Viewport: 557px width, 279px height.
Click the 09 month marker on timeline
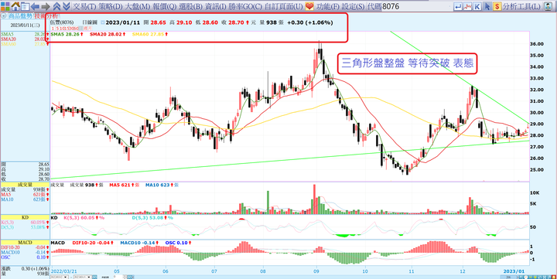[316, 270]
